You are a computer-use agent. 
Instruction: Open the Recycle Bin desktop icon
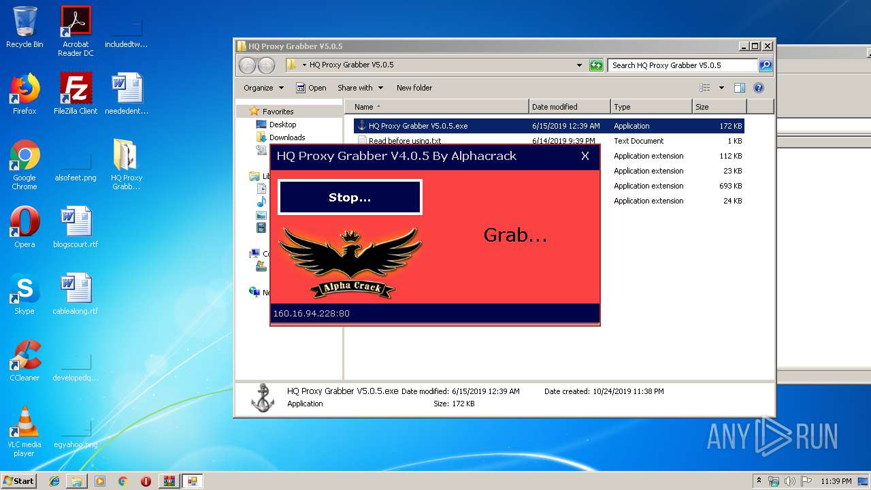24,27
